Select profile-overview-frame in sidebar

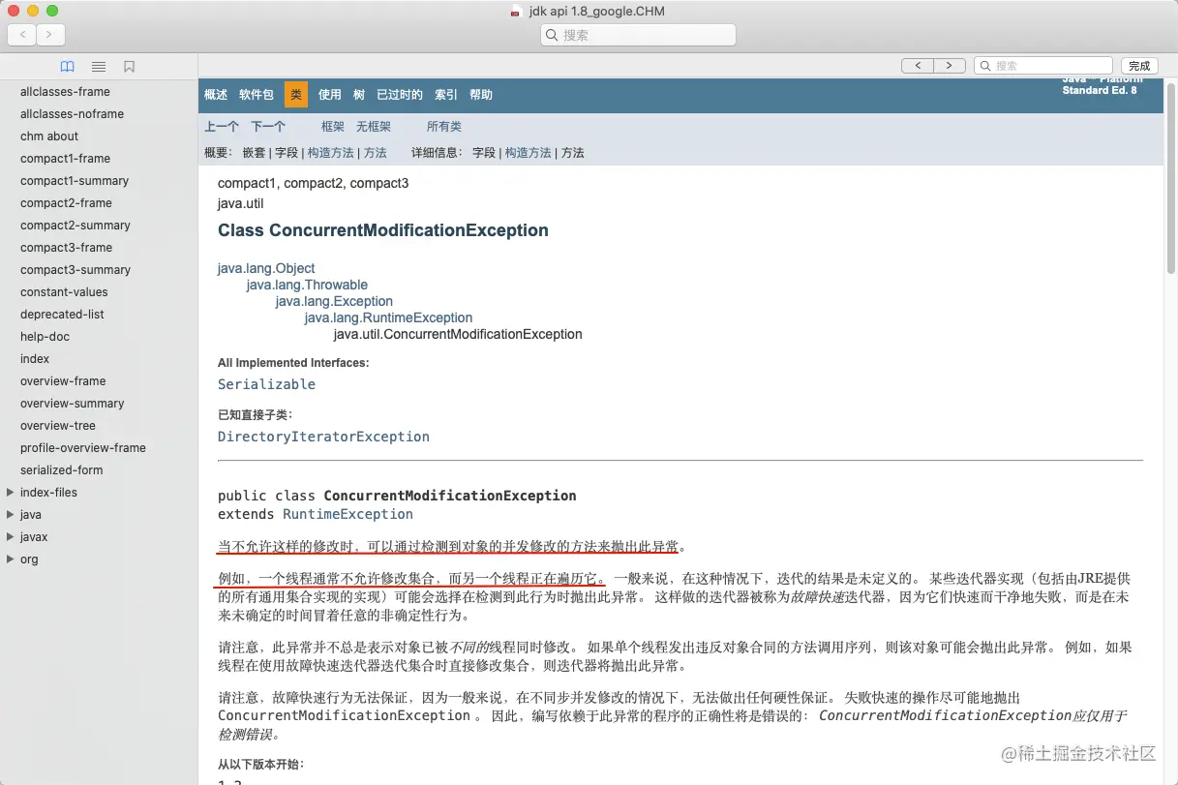tap(83, 448)
